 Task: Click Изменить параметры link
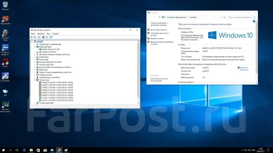244,69
